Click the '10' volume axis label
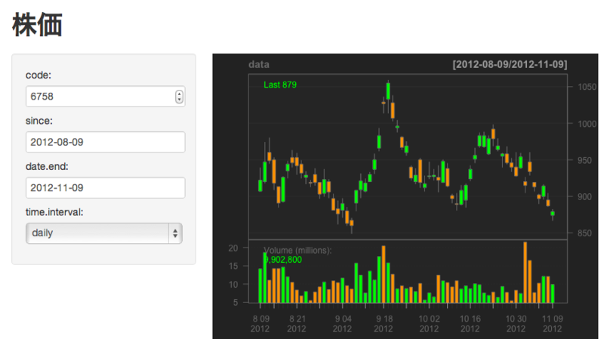The width and height of the screenshot is (604, 339). pos(233,285)
